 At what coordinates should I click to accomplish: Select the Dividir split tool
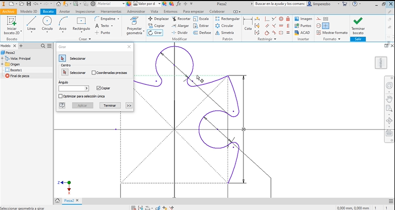pyautogui.click(x=180, y=33)
